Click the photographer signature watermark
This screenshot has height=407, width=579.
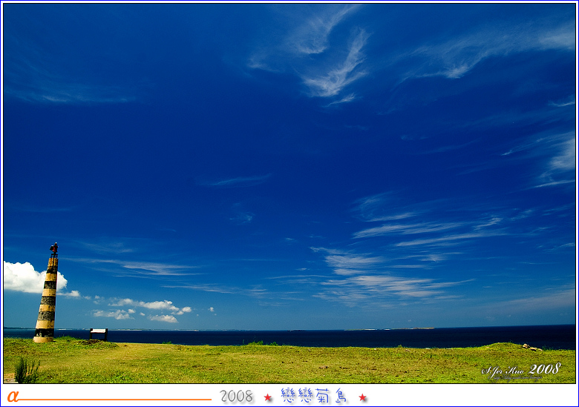(521, 370)
